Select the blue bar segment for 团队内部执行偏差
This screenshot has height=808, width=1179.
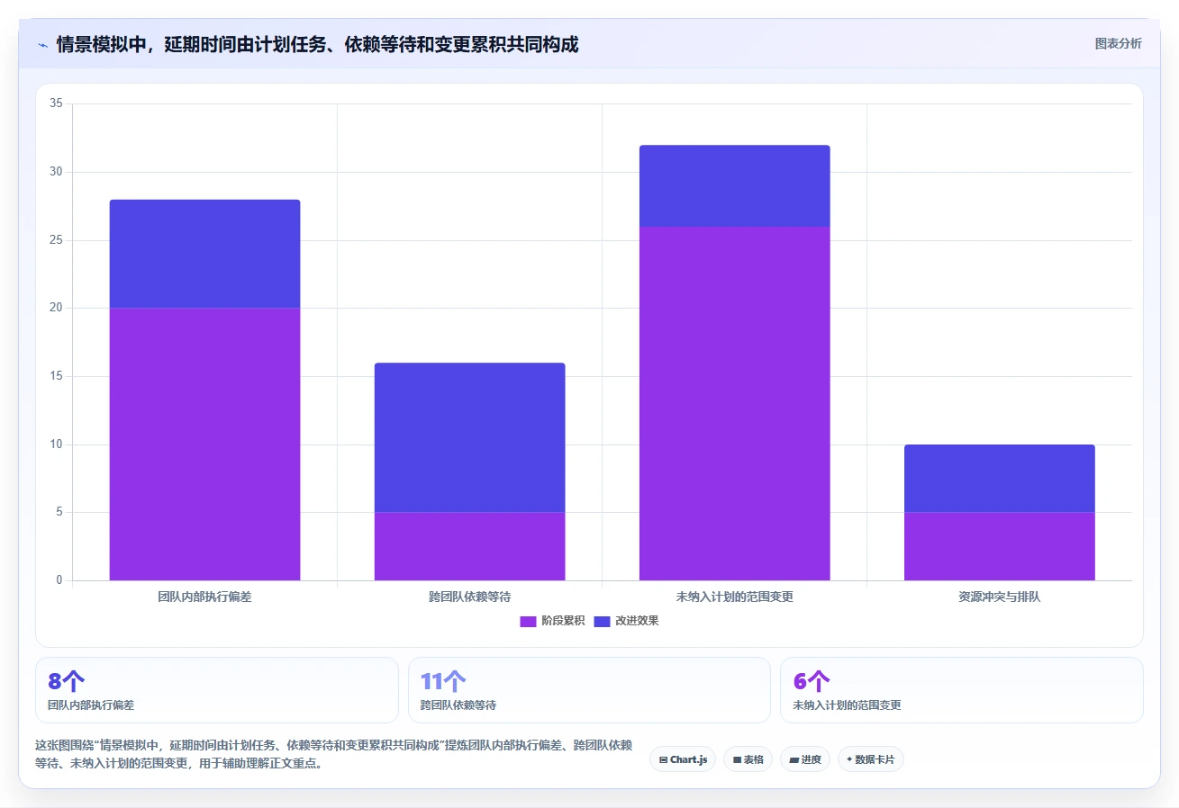pos(204,254)
